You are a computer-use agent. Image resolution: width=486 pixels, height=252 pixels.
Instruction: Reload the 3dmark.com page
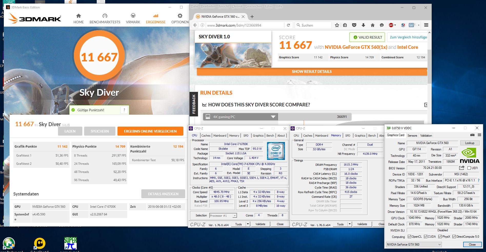(x=288, y=25)
